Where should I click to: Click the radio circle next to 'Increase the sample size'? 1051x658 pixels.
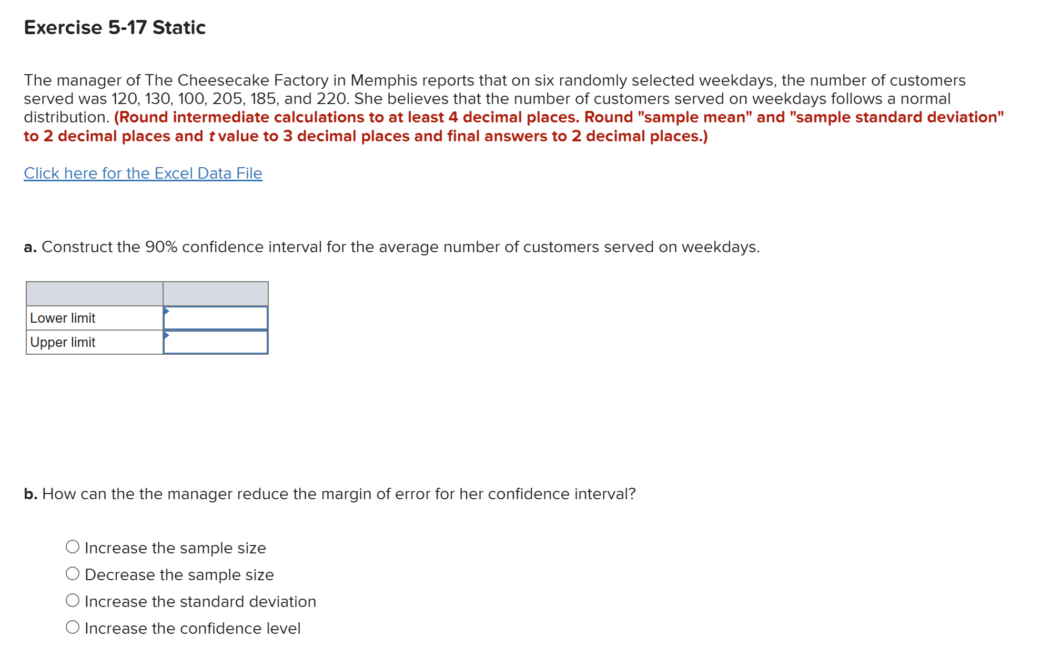coord(73,547)
